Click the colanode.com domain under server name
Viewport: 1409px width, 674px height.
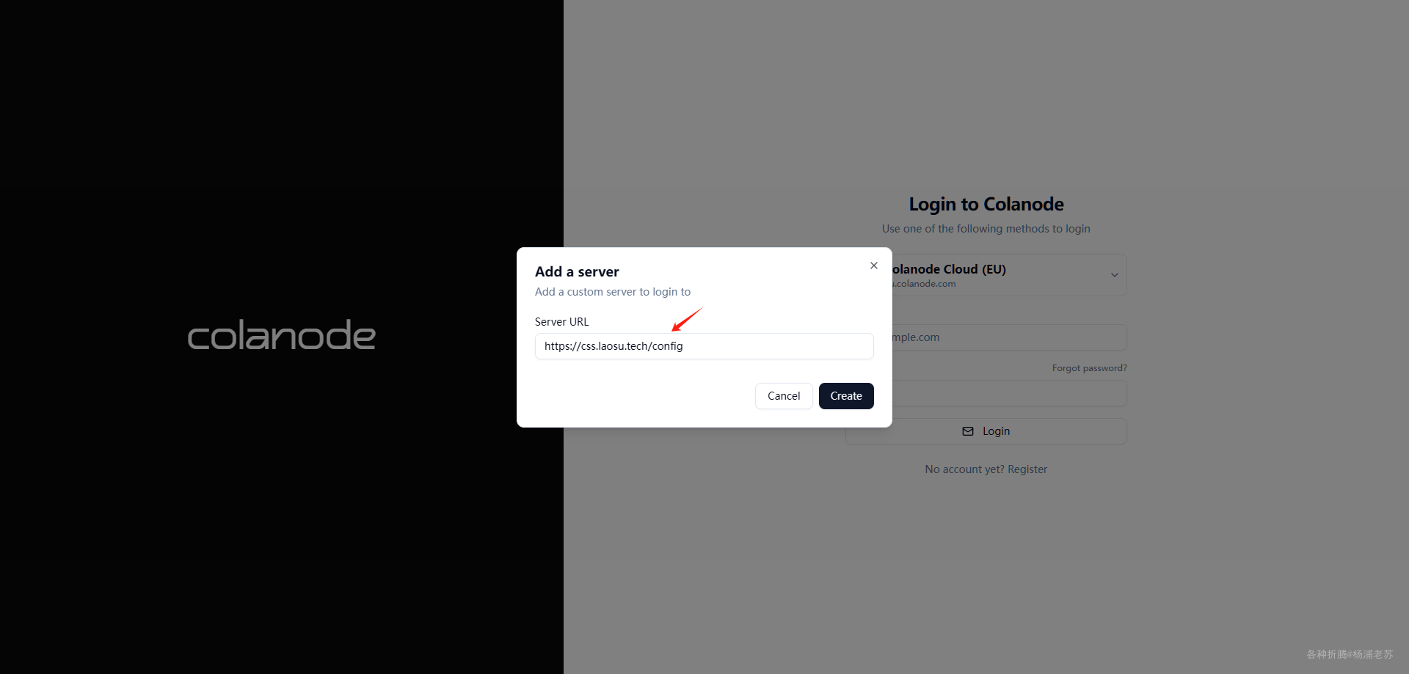point(925,284)
